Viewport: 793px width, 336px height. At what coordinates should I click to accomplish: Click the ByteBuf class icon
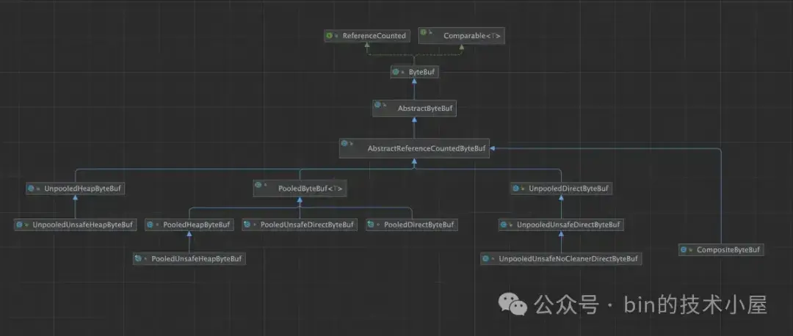tap(396, 72)
